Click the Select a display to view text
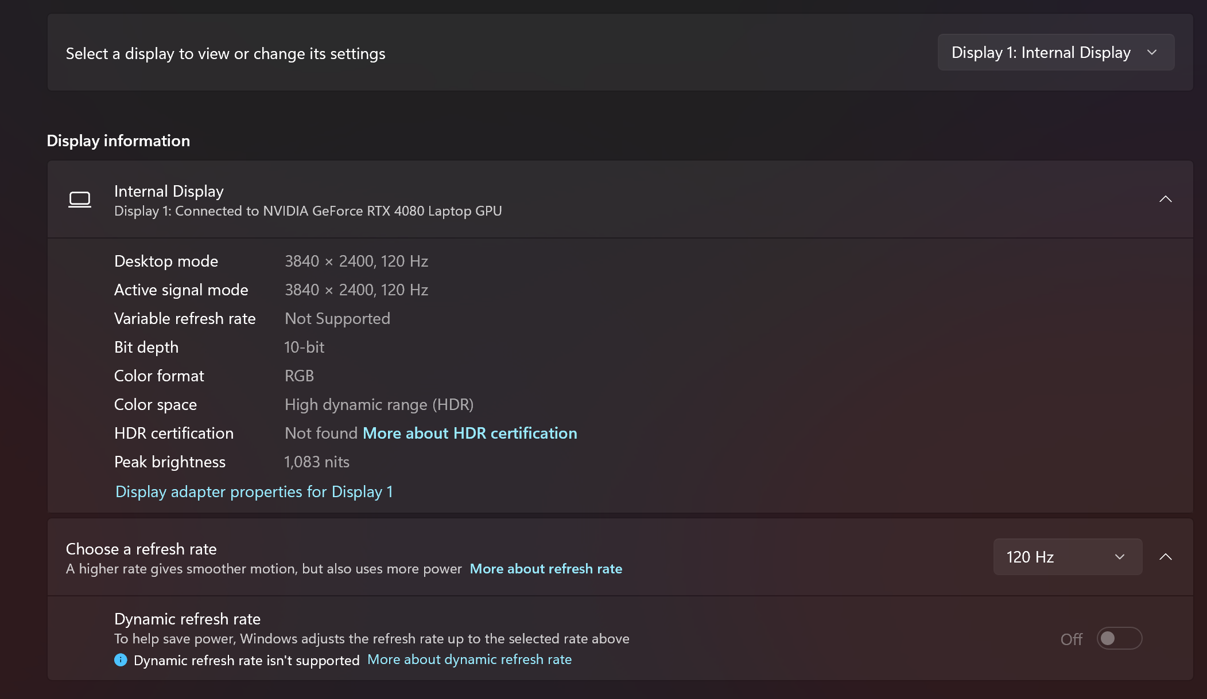 click(x=226, y=53)
